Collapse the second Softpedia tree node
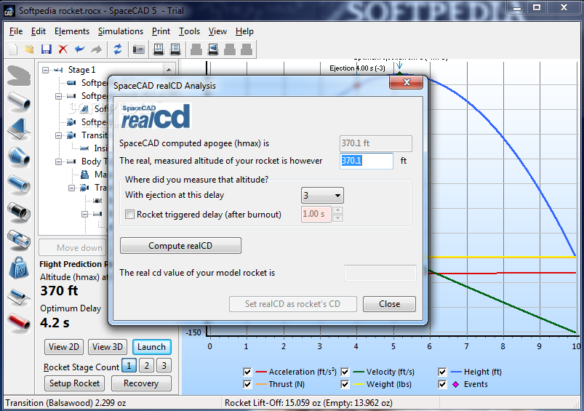 (58, 96)
